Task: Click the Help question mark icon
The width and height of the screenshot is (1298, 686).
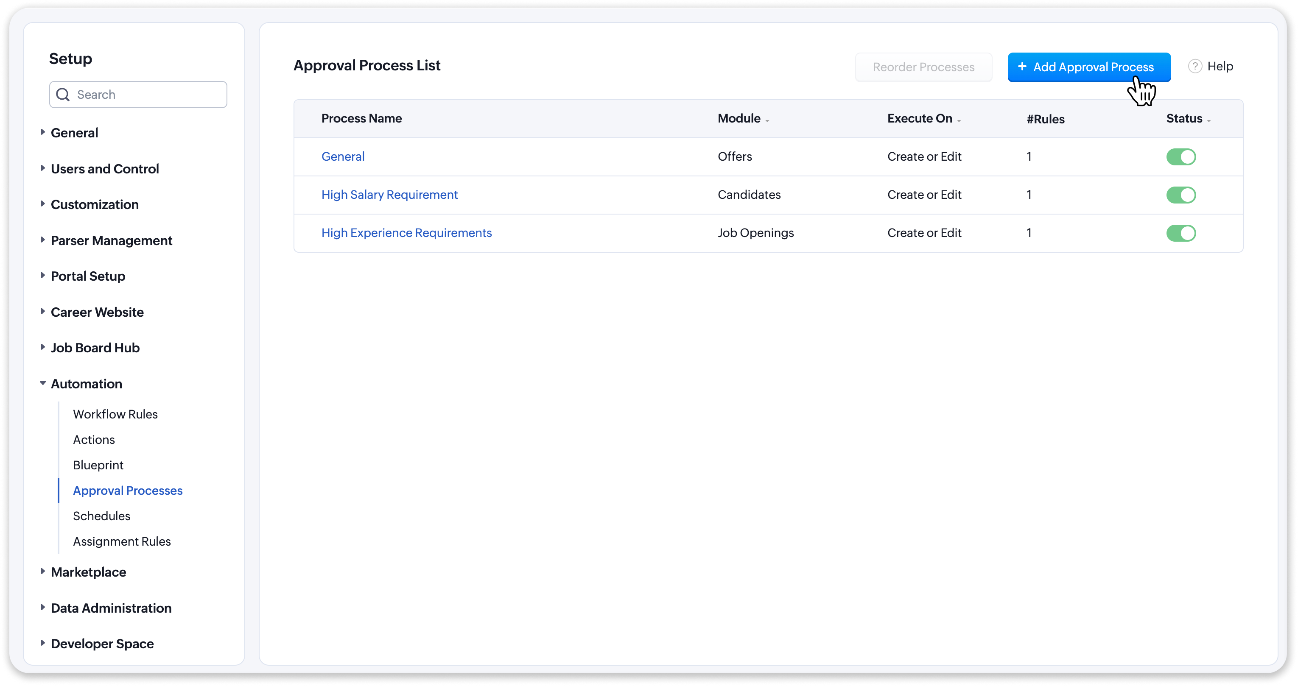Action: pyautogui.click(x=1194, y=67)
